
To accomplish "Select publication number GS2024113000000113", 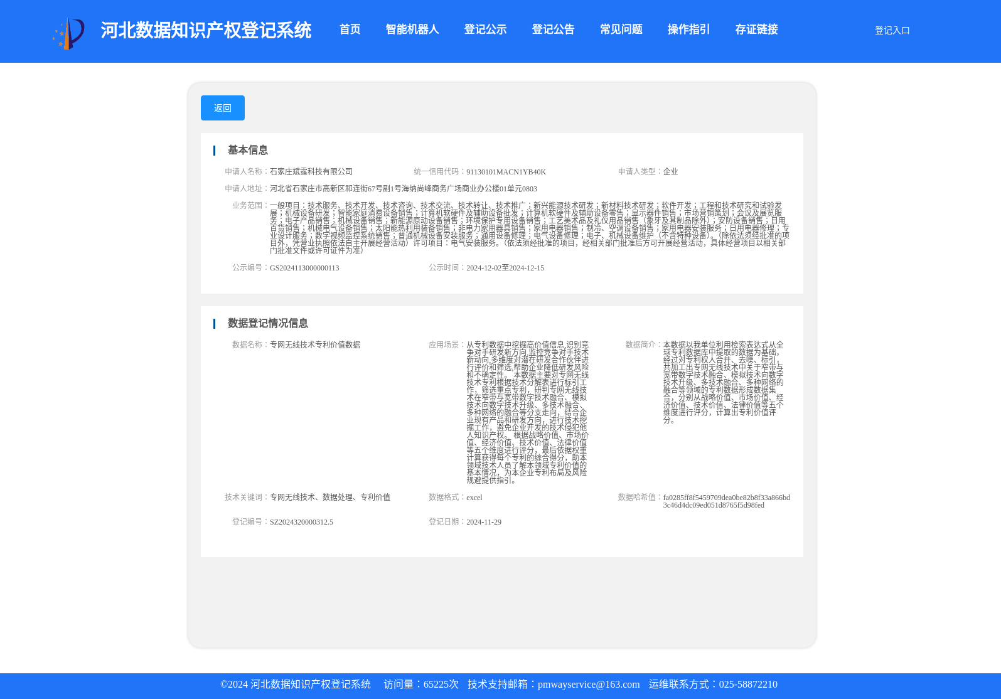I will click(304, 268).
